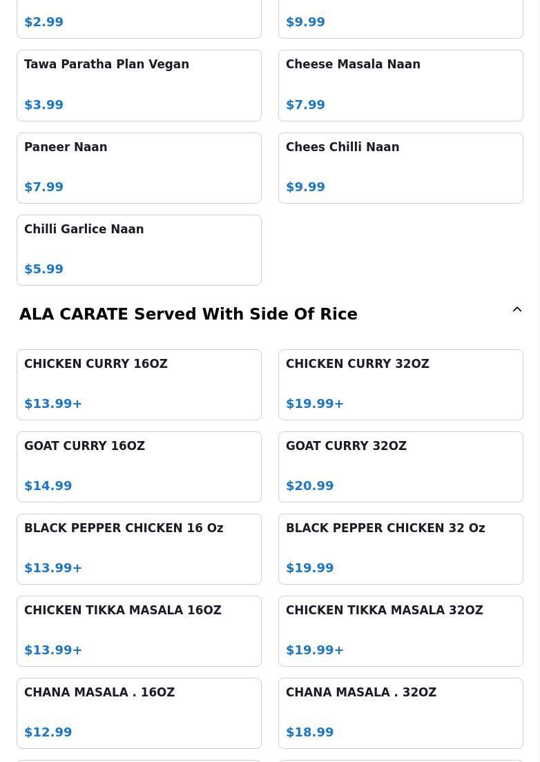
Task: Open CHICKEN TIKKA MASALA 16OZ item
Action: coord(139,631)
